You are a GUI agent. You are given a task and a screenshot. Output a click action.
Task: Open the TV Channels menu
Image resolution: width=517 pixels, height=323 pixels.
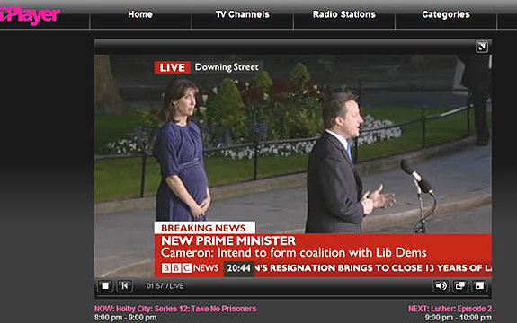pyautogui.click(x=243, y=14)
